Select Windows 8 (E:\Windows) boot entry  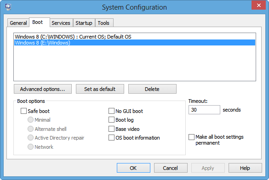click(135, 43)
